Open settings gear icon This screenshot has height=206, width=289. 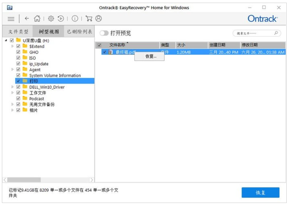pyautogui.click(x=51, y=19)
